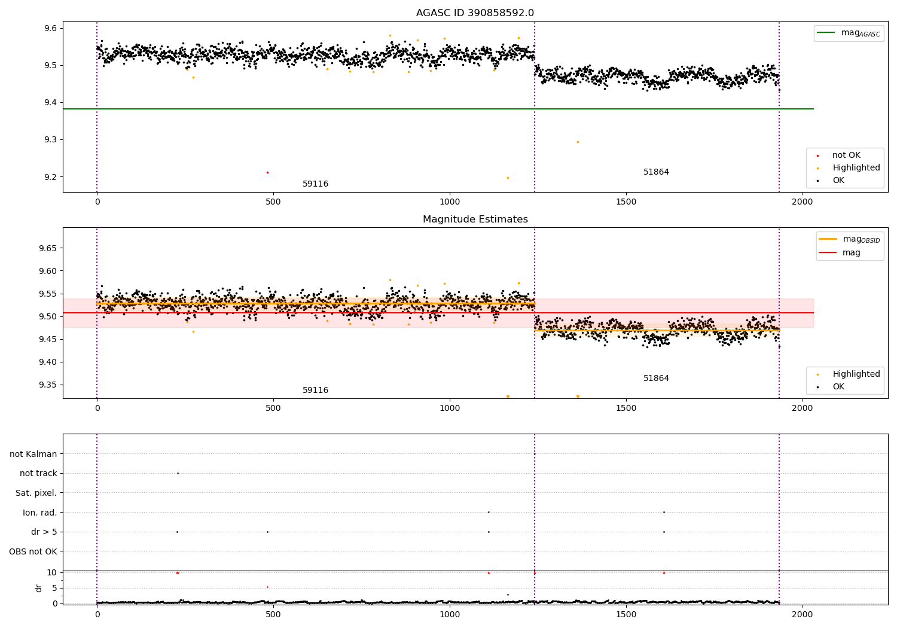897x628 pixels.
Task: Click the 9.45 y-axis tick label
Action: pyautogui.click(x=48, y=339)
